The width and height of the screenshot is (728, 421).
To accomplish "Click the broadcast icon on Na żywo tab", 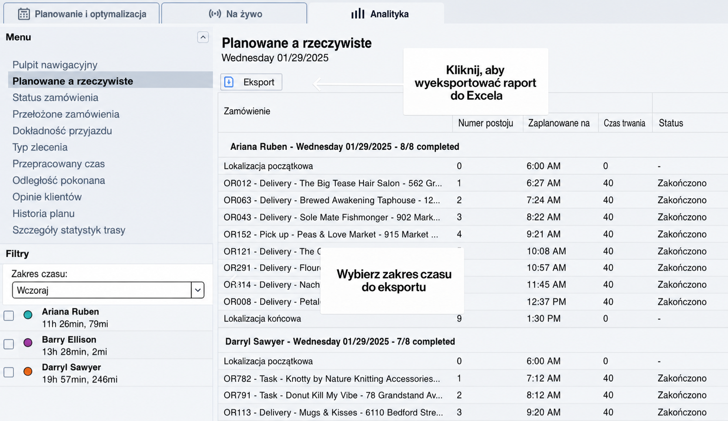I will (x=215, y=14).
